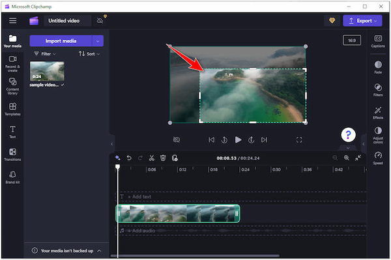Open the Transitions tab

click(x=12, y=154)
